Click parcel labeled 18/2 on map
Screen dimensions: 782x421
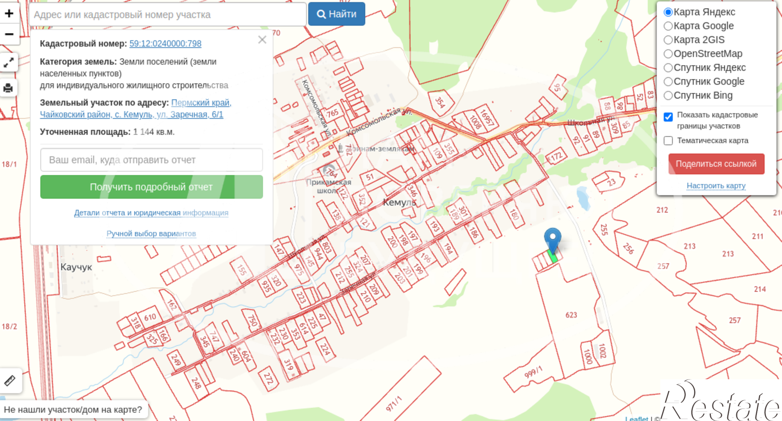pyautogui.click(x=9, y=326)
